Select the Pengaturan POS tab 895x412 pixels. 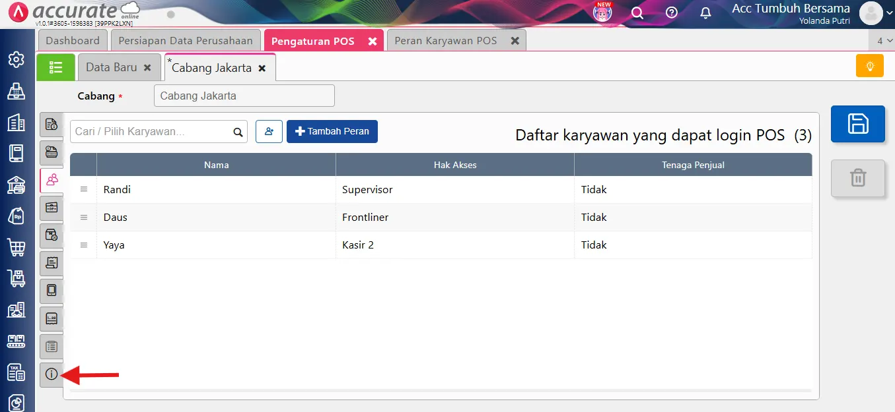pyautogui.click(x=313, y=41)
